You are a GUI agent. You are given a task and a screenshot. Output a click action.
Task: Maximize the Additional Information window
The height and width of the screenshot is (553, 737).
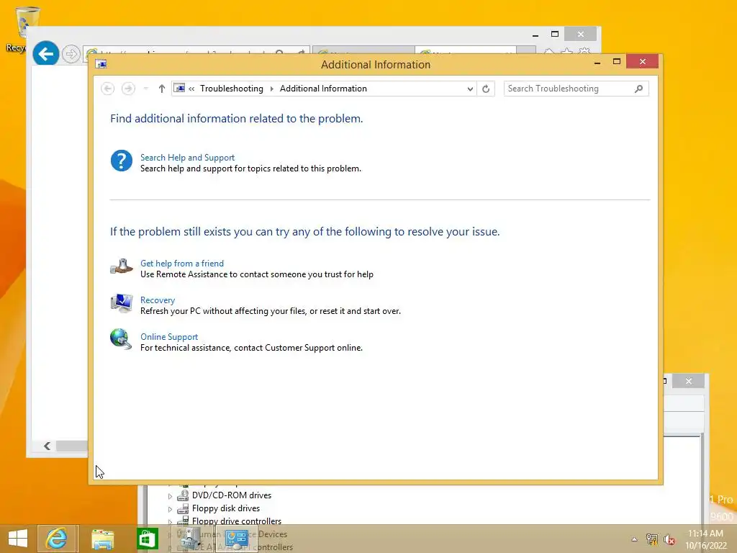(617, 62)
